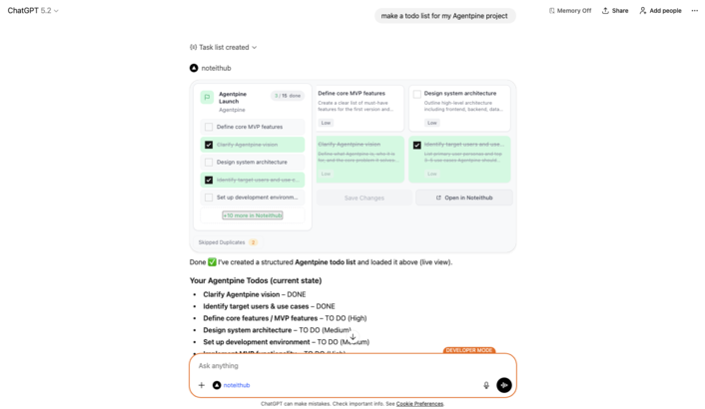705x409 pixels.
Task: Open the Cookie Preferences link
Action: pyautogui.click(x=419, y=404)
